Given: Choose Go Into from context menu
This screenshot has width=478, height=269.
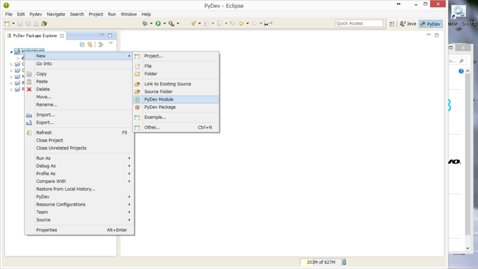Looking at the screenshot, I should tap(79, 64).
